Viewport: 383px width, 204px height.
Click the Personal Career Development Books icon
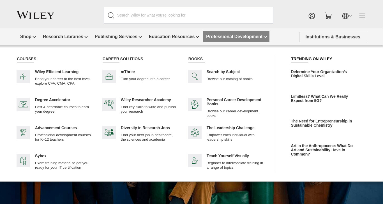pos(195,105)
